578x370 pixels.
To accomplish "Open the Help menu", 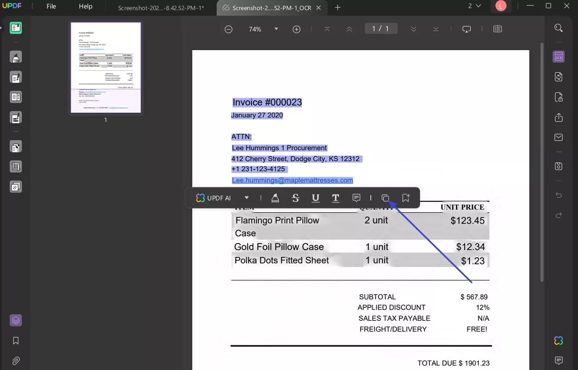I will coord(85,6).
